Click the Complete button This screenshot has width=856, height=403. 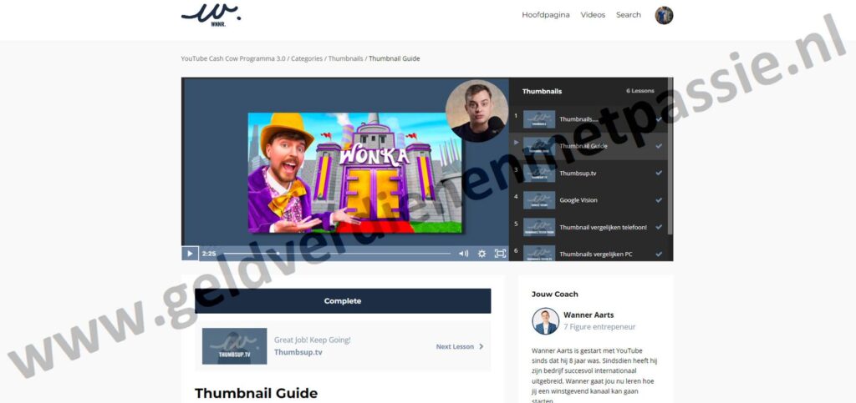tap(343, 301)
